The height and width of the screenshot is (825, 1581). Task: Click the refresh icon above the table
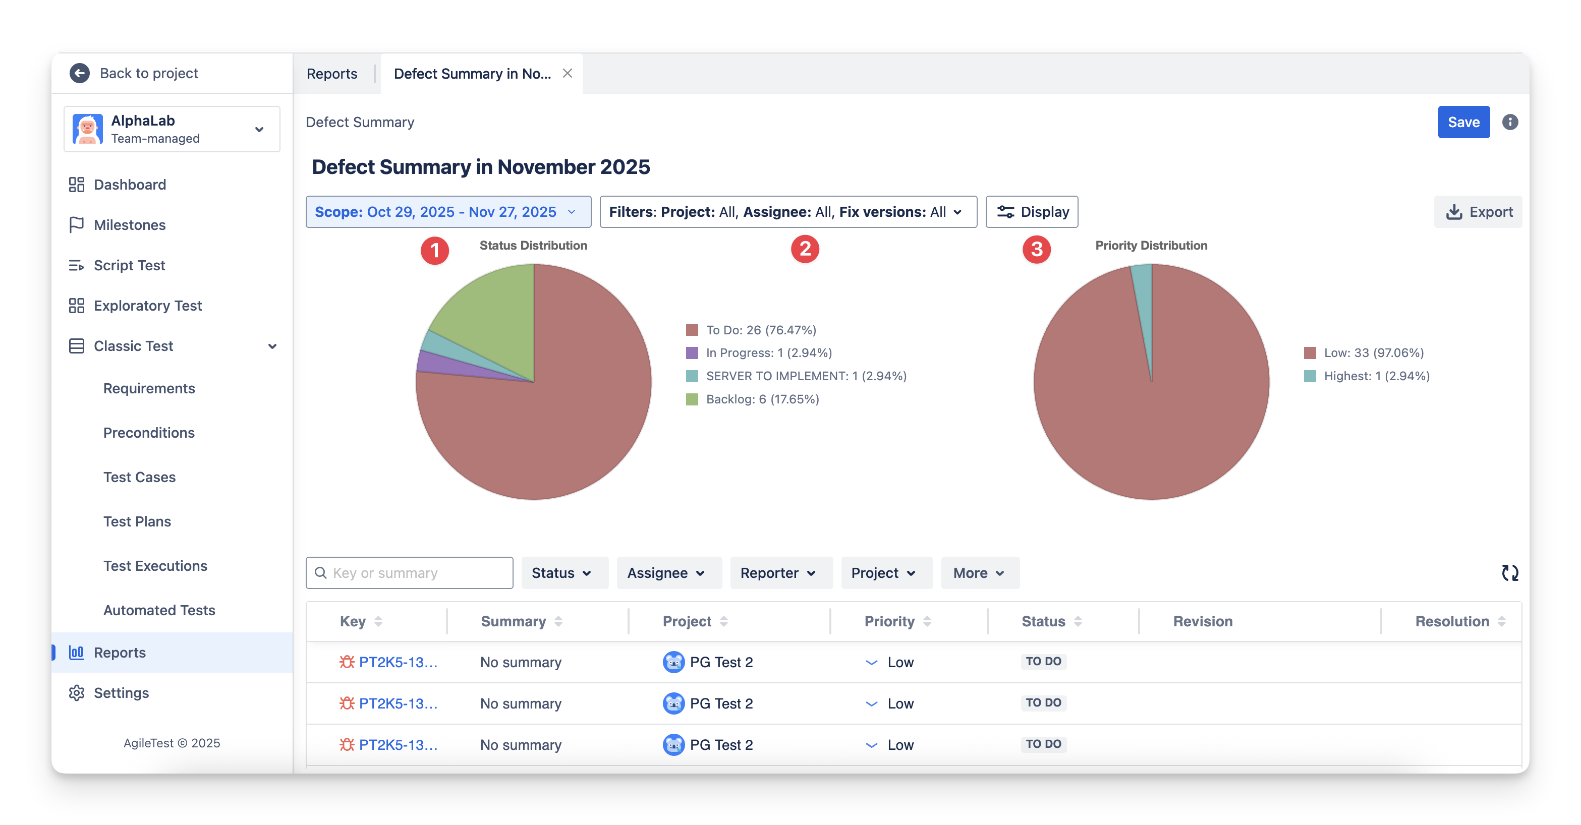(1510, 572)
